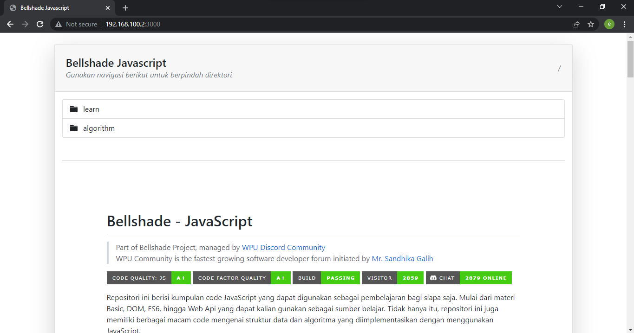Open WPU Discord Community link
This screenshot has height=333, width=634.
coord(283,248)
